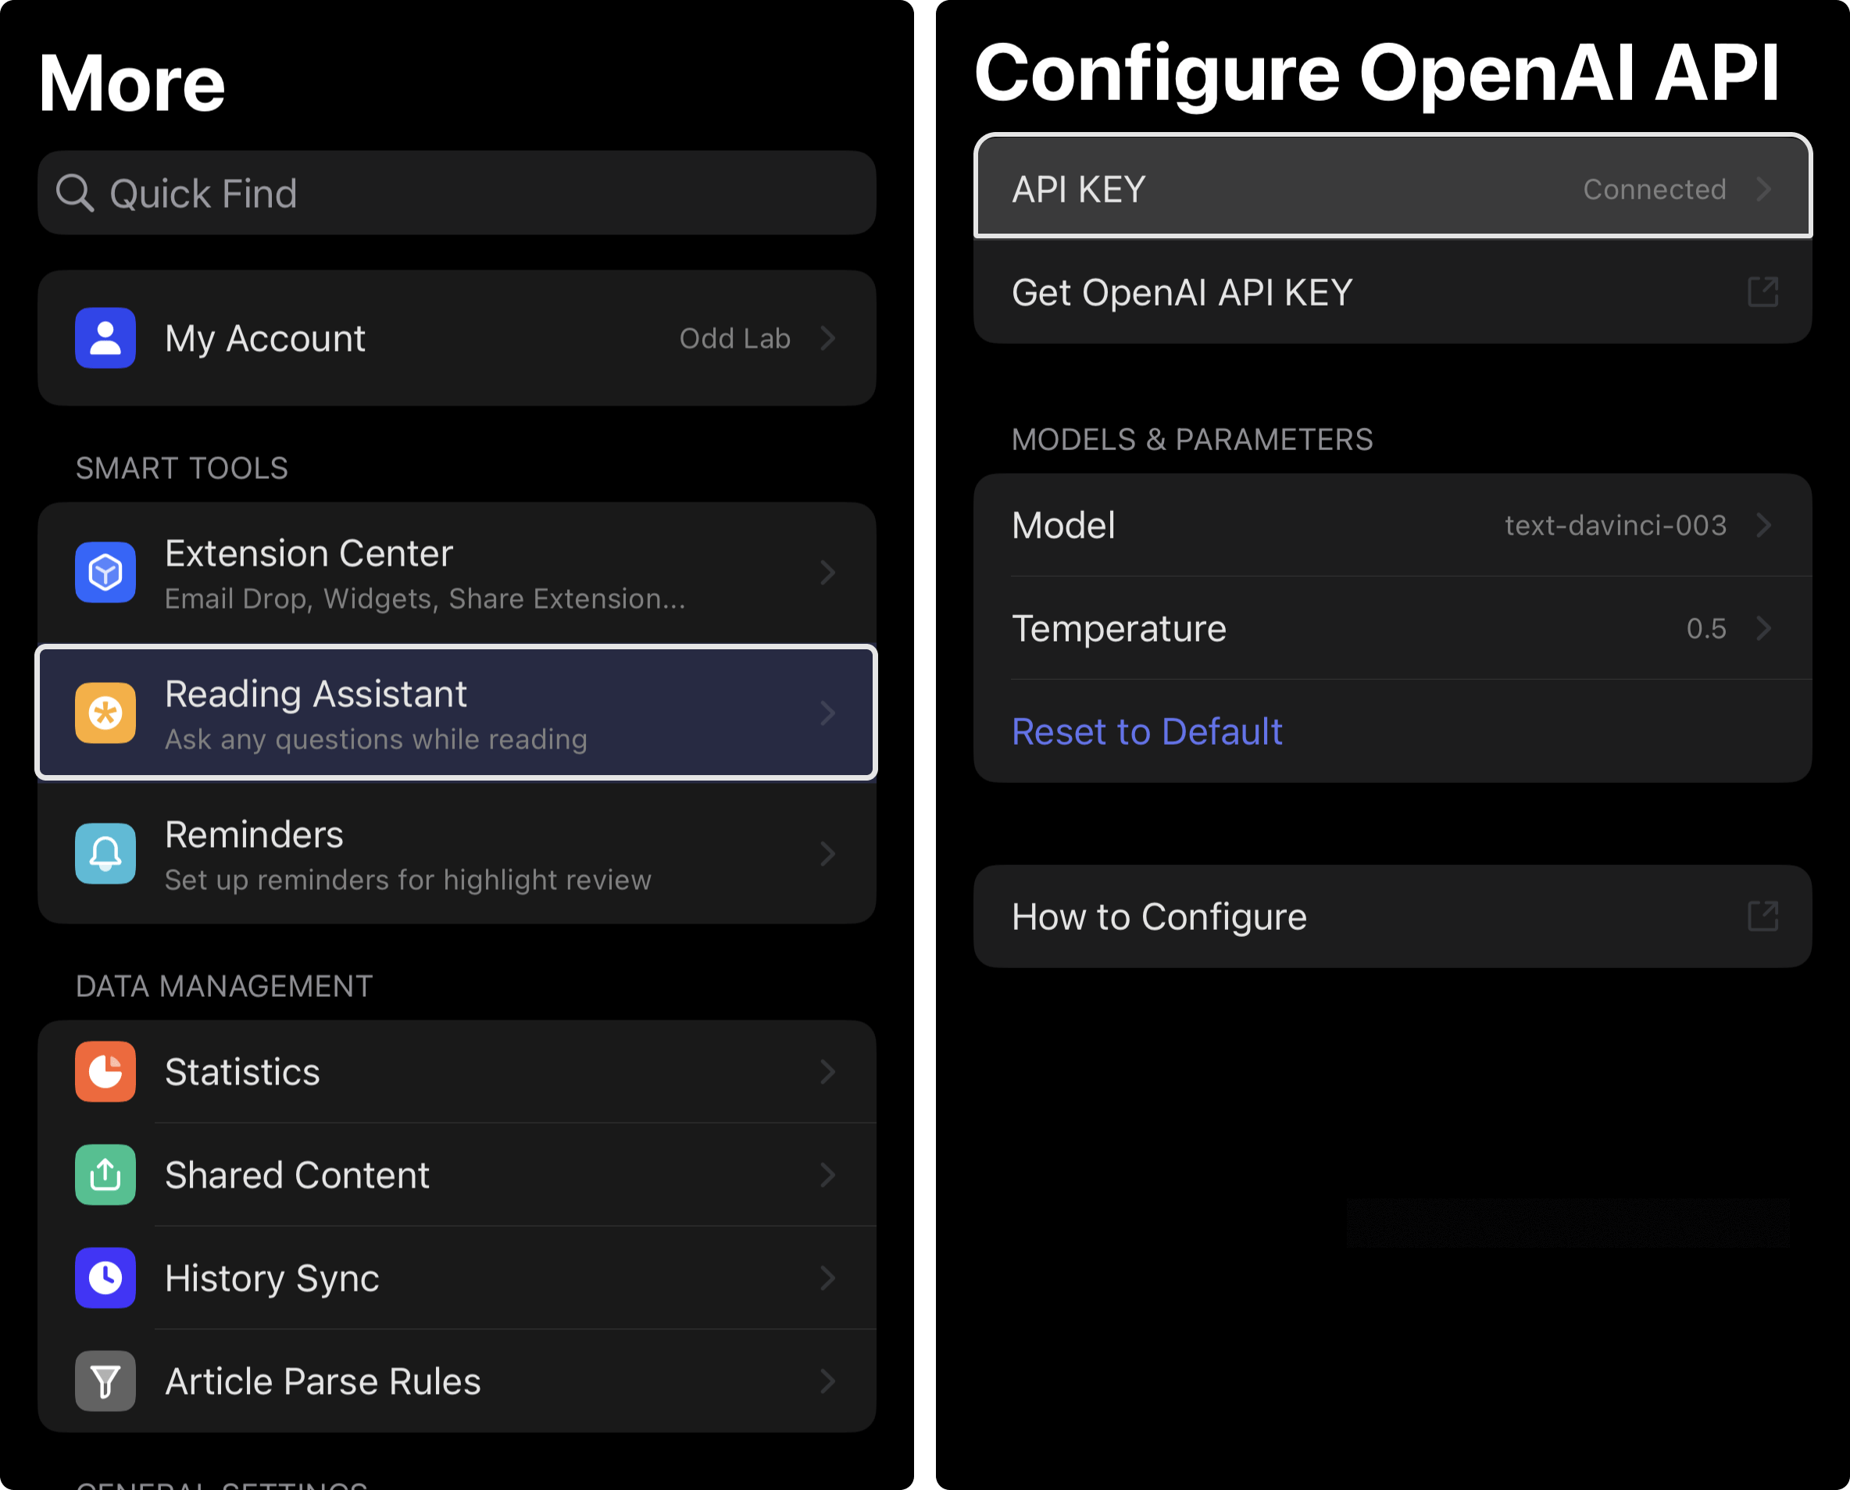The width and height of the screenshot is (1850, 1490).
Task: Open the Reminders title text
Action: pos(254,834)
